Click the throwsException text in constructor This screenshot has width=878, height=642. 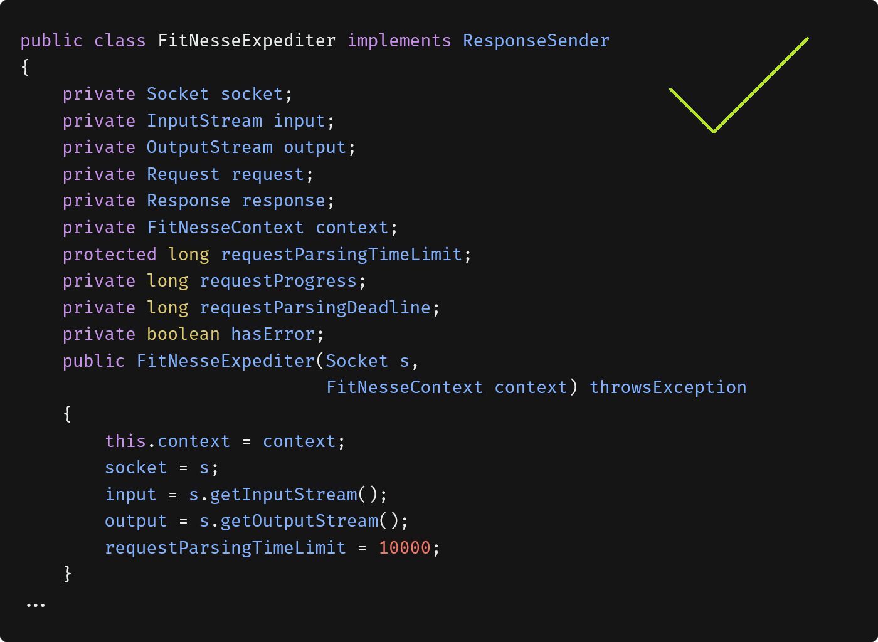point(668,387)
